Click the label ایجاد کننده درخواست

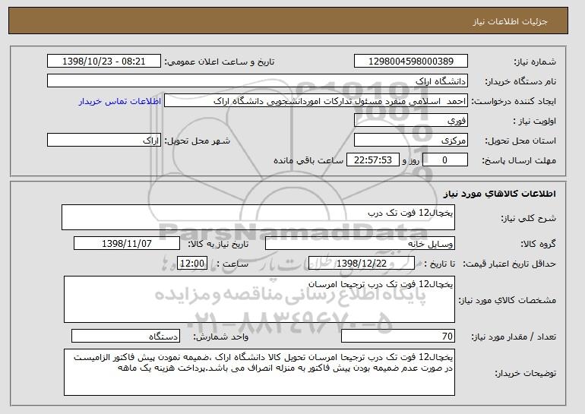514,101
